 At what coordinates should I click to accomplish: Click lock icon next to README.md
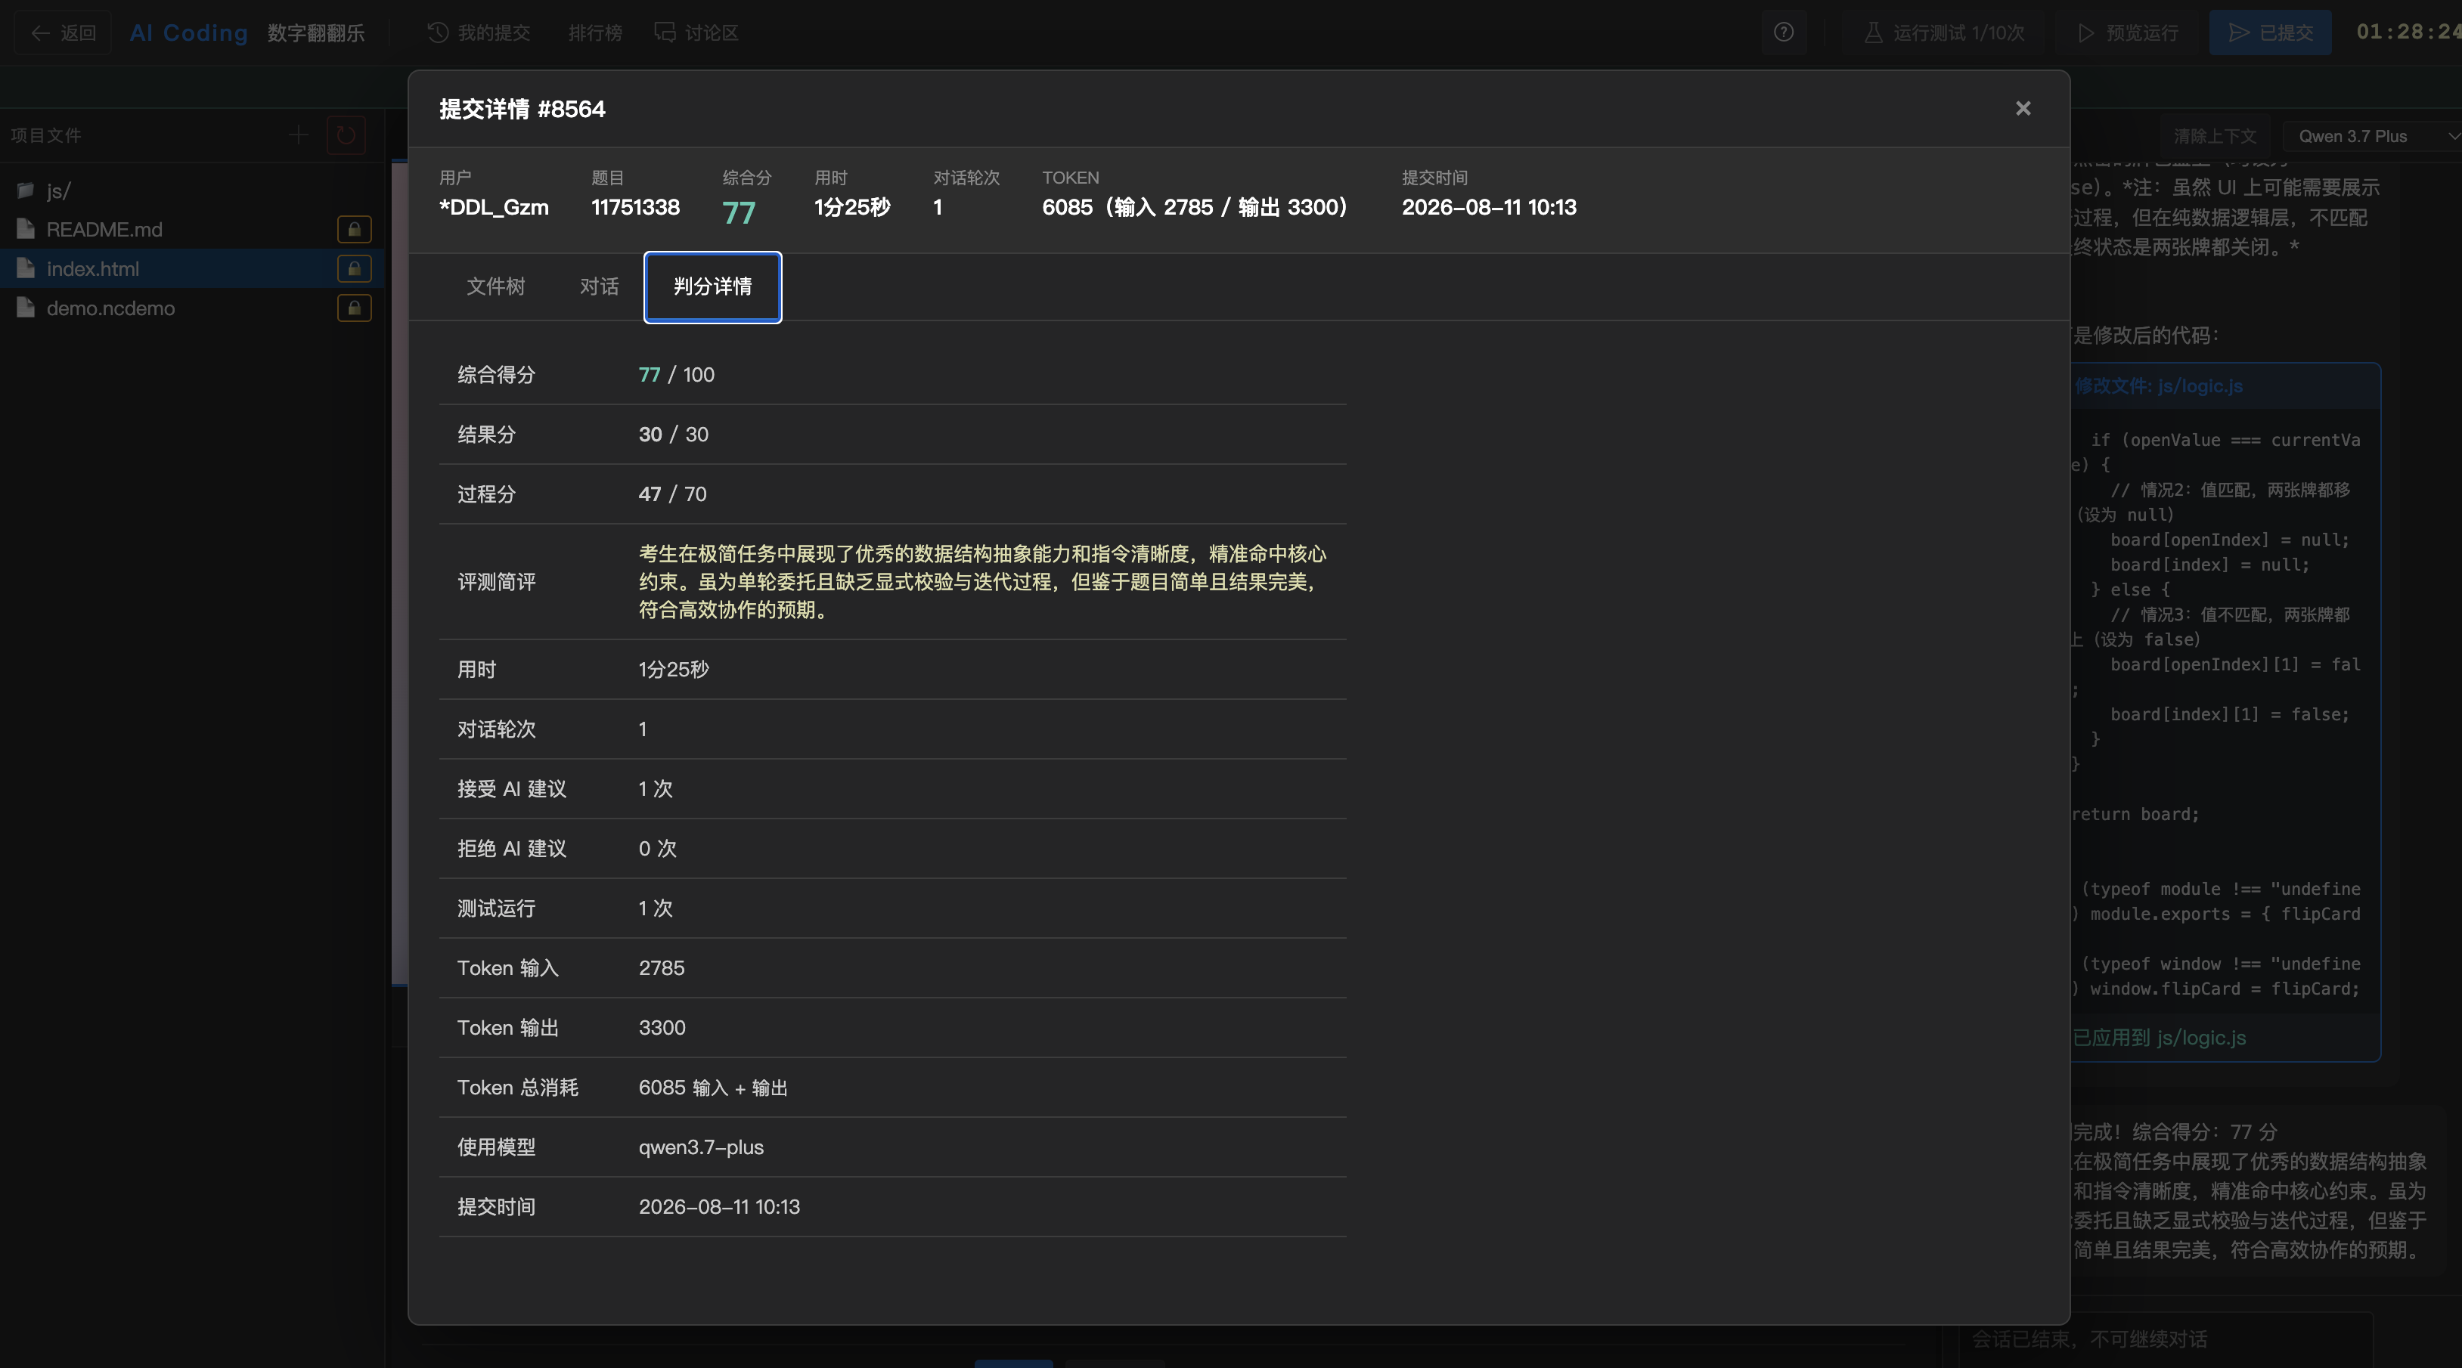coord(355,229)
